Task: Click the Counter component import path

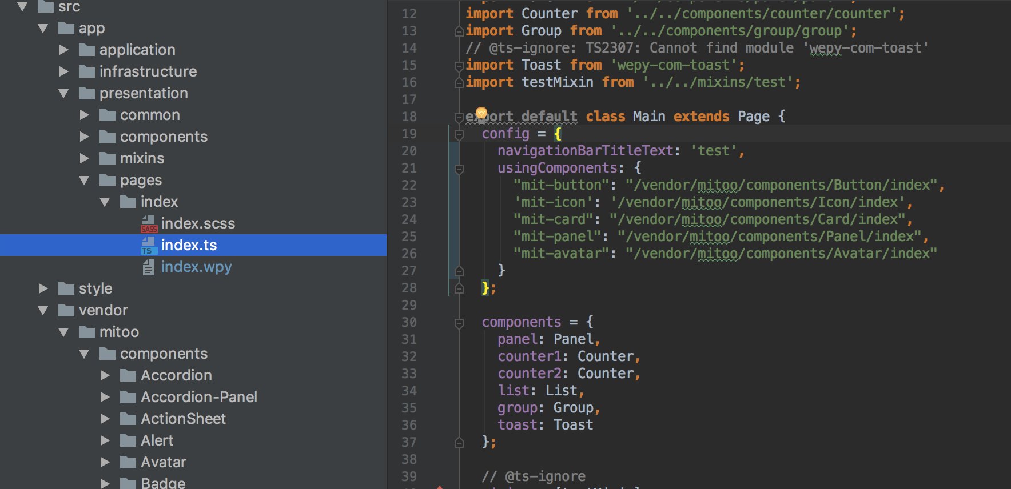Action: click(762, 13)
